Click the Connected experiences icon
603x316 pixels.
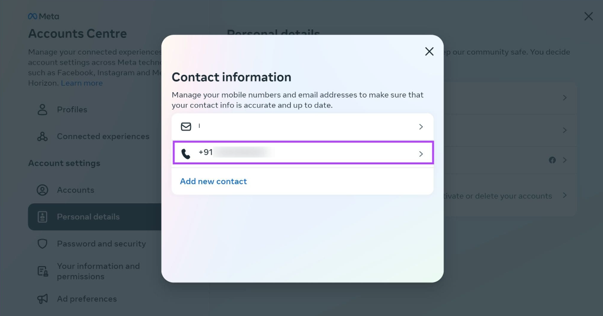42,137
